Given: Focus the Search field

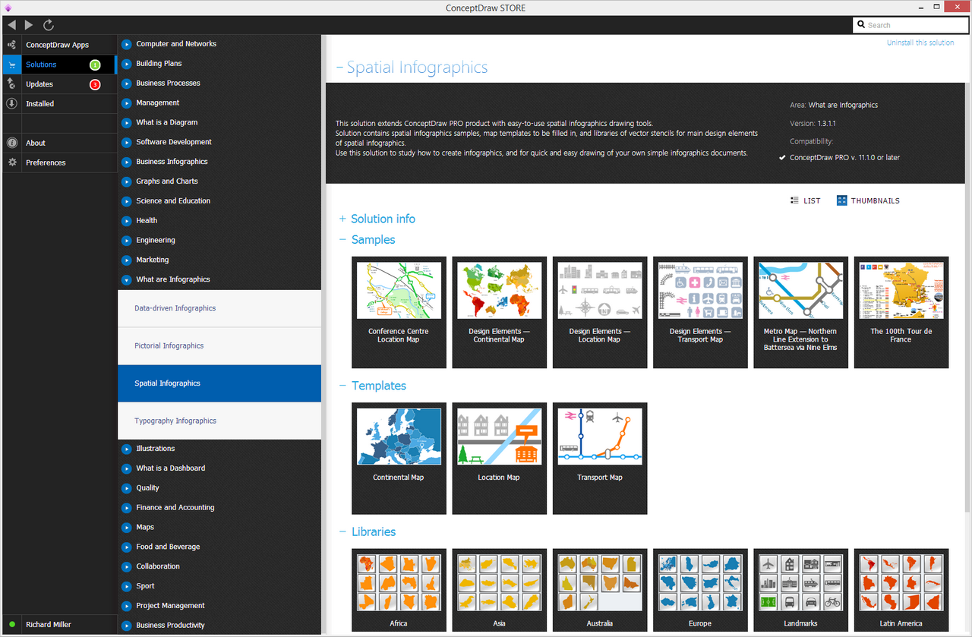Looking at the screenshot, I should point(910,25).
